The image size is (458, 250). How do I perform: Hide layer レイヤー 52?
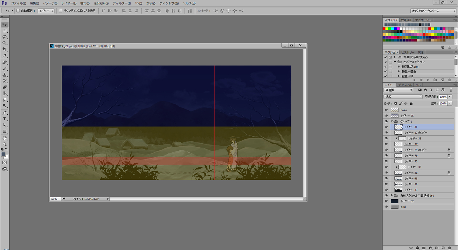386,201
